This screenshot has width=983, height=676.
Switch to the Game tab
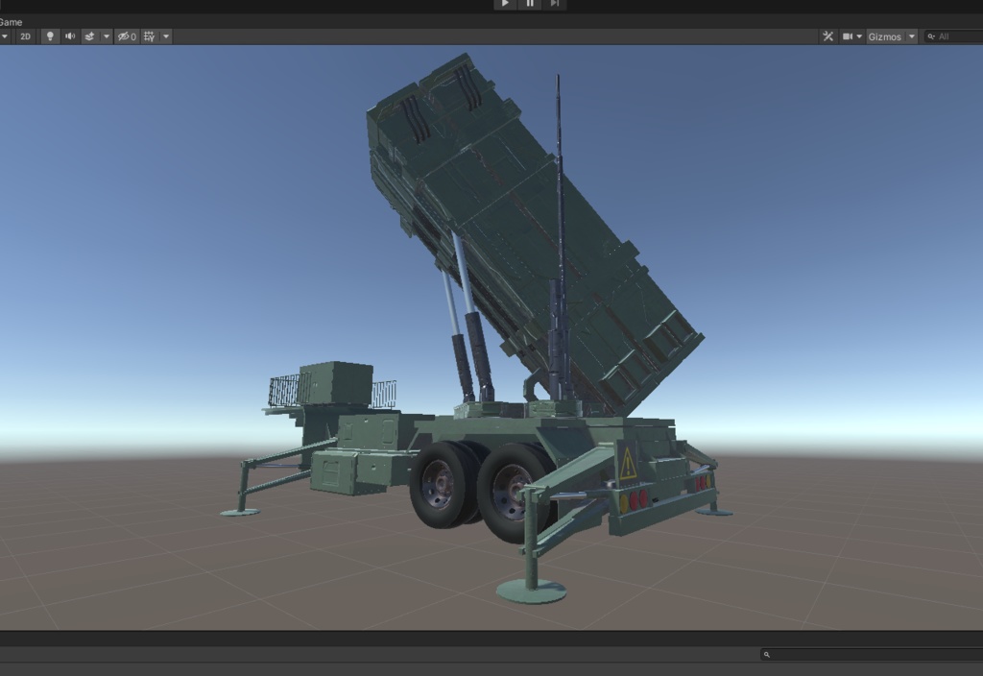[x=12, y=21]
